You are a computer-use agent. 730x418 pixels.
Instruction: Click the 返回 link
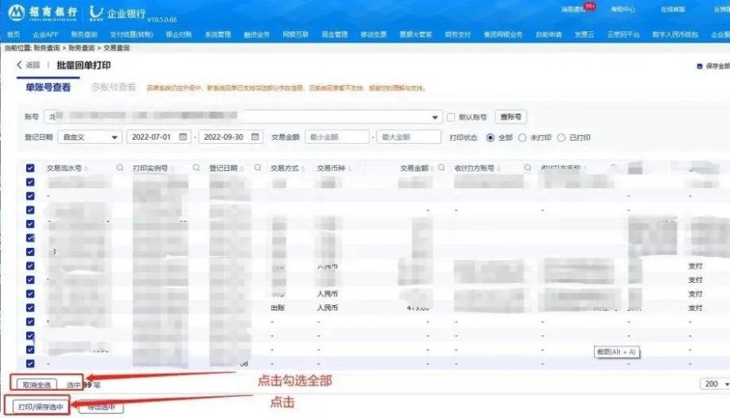[33, 65]
